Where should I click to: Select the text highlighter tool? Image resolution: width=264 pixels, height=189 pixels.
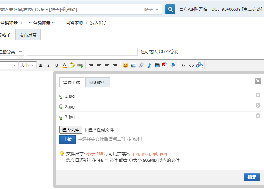point(72,65)
